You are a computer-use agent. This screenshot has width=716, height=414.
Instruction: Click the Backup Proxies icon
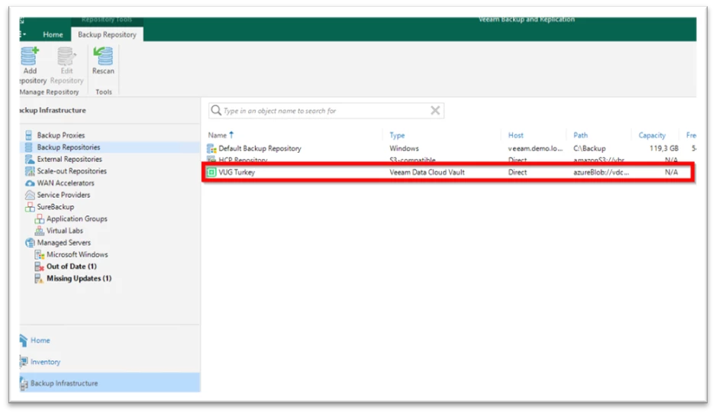(x=29, y=135)
